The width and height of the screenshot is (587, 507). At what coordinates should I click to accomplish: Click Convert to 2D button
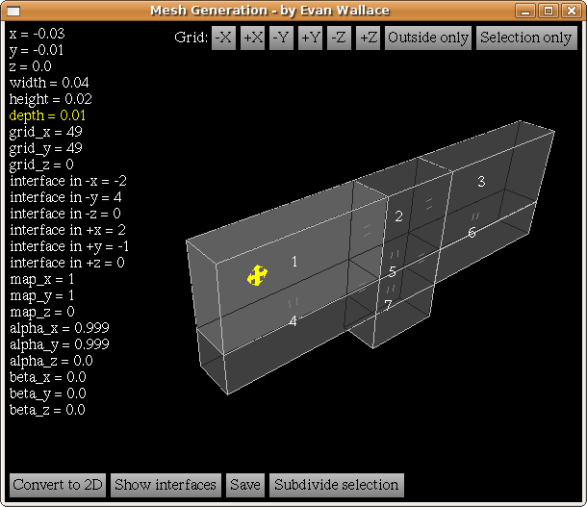(x=58, y=485)
